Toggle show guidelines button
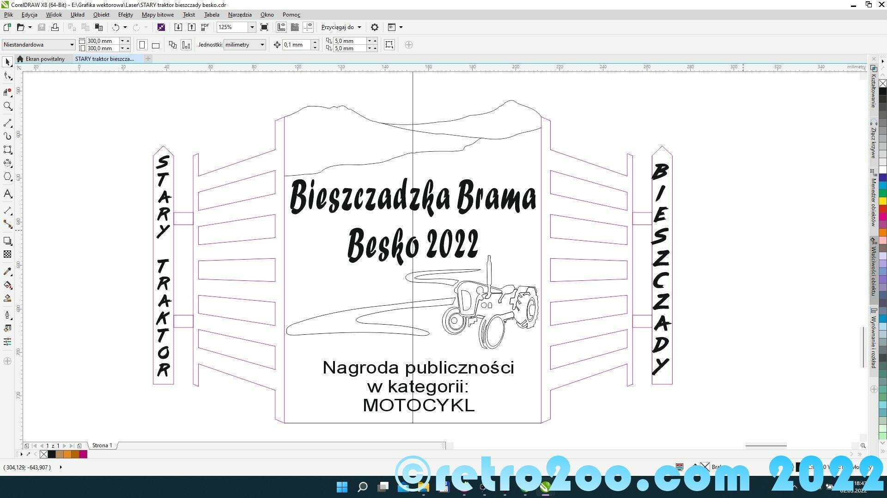Image resolution: width=887 pixels, height=498 pixels. click(308, 27)
